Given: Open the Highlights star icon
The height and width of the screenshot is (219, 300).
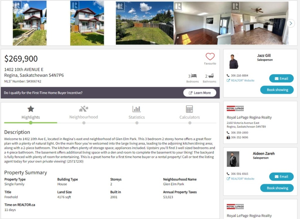Looking at the screenshot, I should tap(30, 109).
